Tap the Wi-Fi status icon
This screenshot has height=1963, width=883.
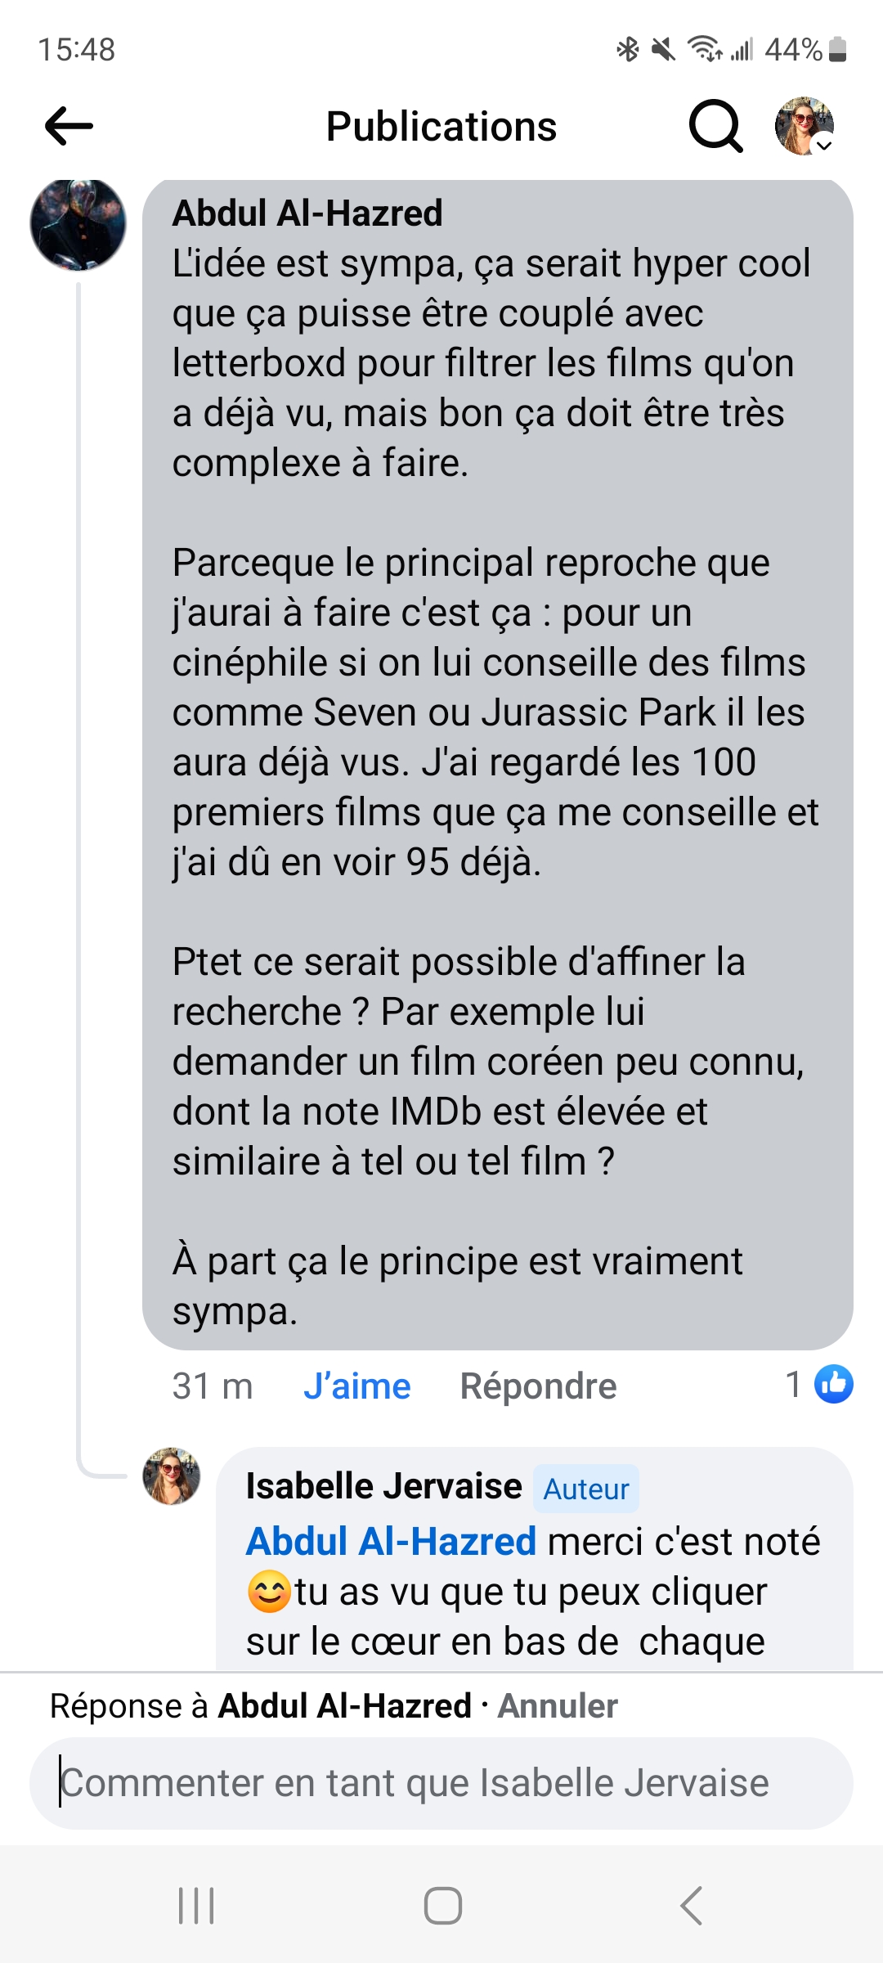click(x=704, y=49)
